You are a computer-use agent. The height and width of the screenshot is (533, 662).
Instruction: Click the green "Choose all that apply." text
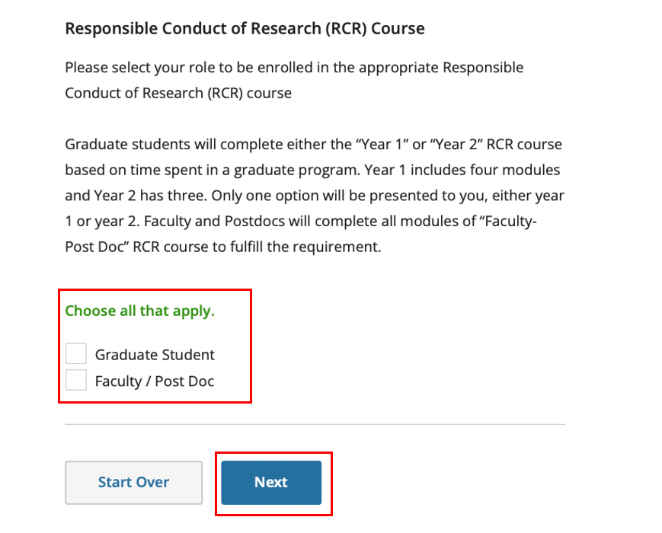pos(139,311)
